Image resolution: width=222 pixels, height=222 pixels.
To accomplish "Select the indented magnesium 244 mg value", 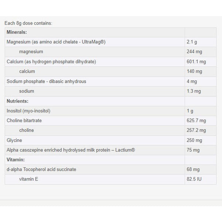I will 194,52.
